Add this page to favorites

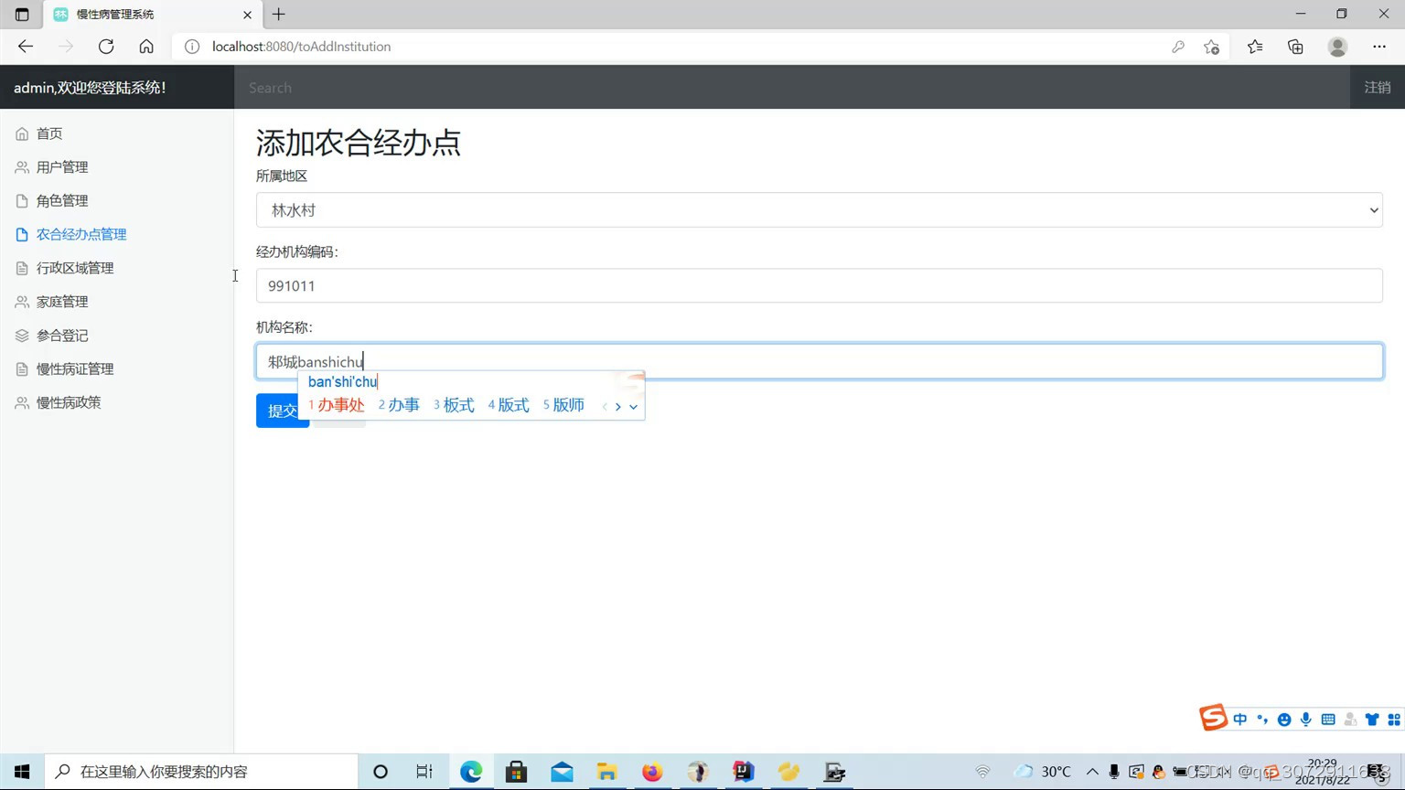pos(1212,47)
